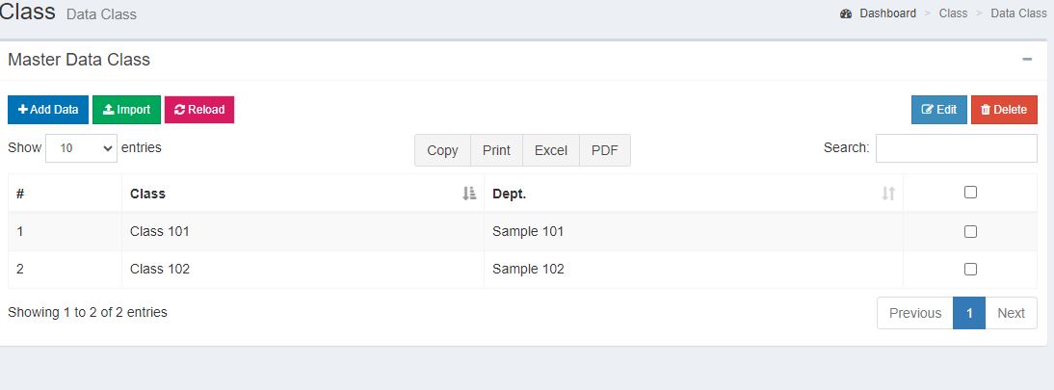This screenshot has width=1054, height=390.
Task: Click the Print export button
Action: tap(496, 150)
